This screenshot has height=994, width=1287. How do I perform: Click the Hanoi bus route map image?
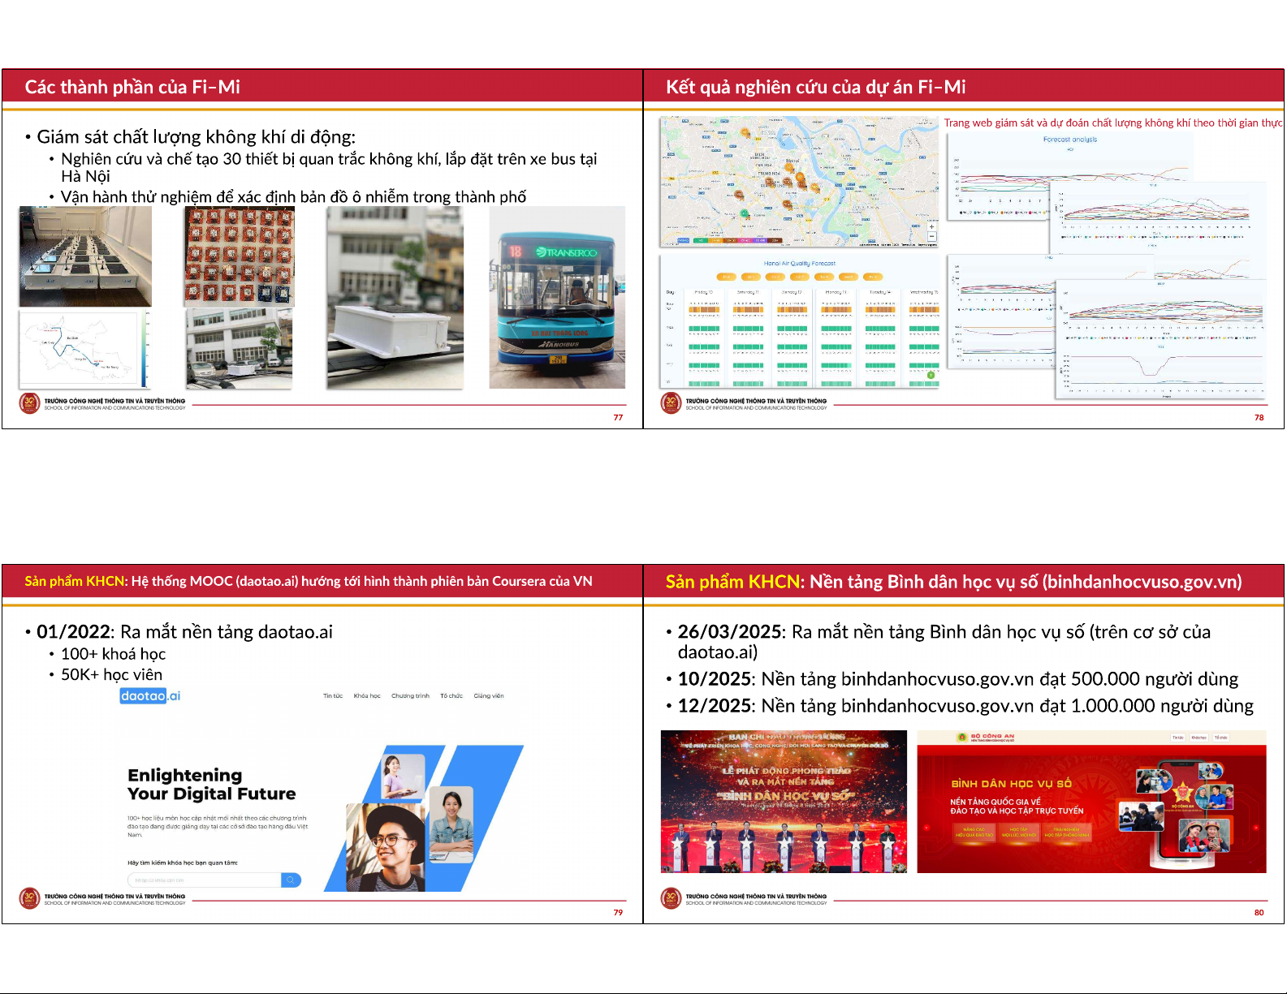tap(84, 350)
